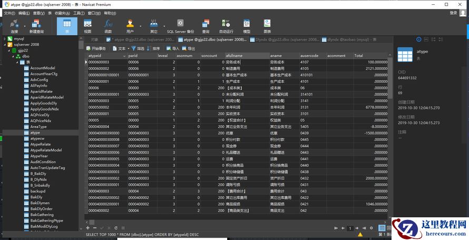Click the 用户 (User) toolbar icon
The width and height of the screenshot is (469, 240).
130,25
